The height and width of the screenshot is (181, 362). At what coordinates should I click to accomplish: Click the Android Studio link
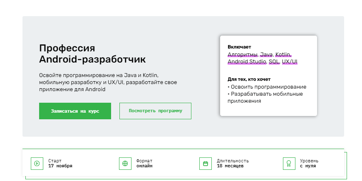pyautogui.click(x=247, y=62)
